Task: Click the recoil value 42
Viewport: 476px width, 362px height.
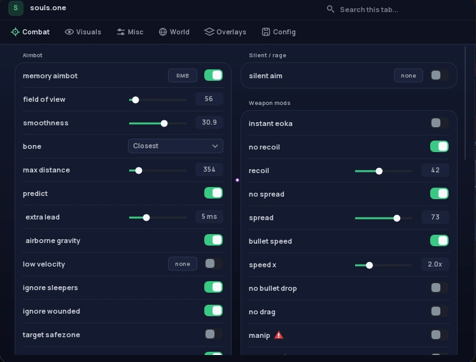Action: pos(435,170)
